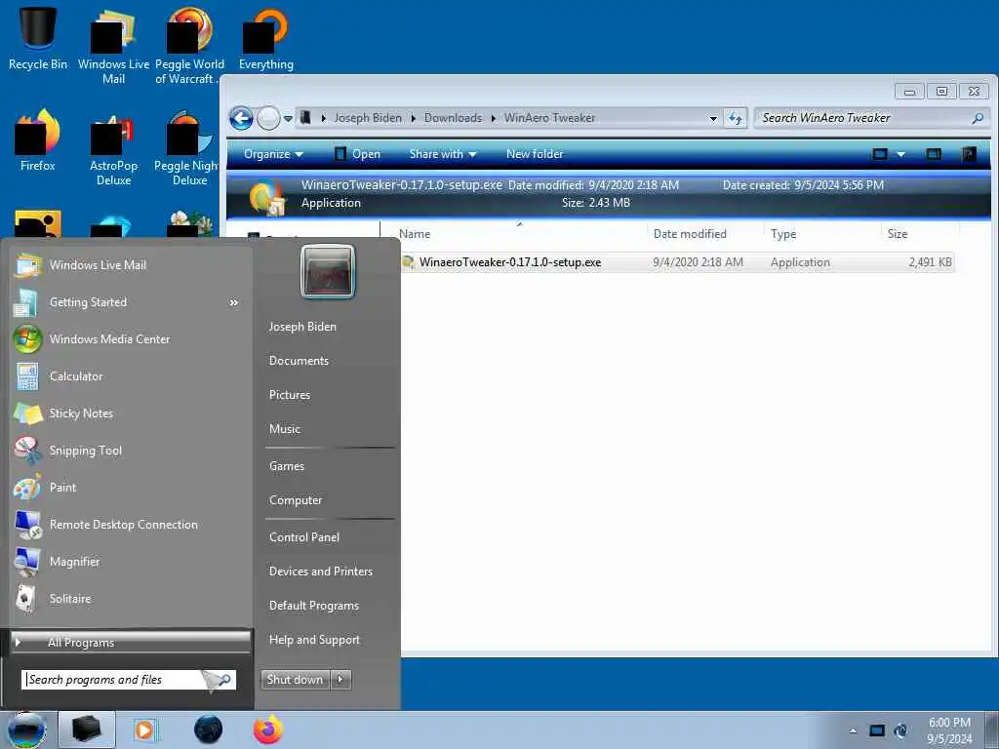The width and height of the screenshot is (999, 749).
Task: Open Default Programs from Start menu
Action: 314,606
